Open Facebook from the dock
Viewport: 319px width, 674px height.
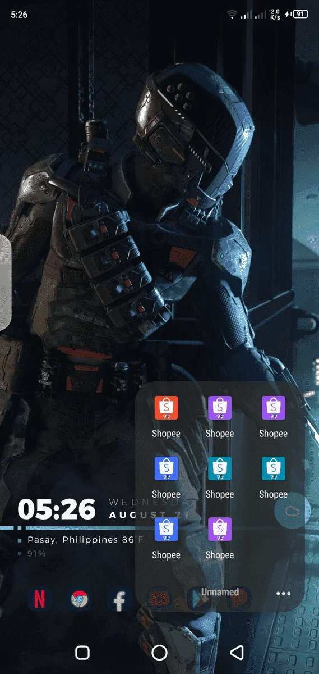(119, 600)
